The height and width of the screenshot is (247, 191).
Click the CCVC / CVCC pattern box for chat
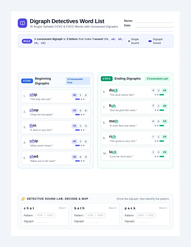tap(45, 215)
